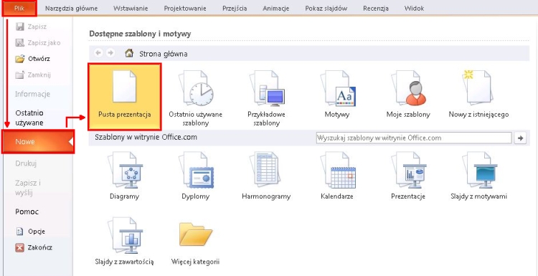This screenshot has height=276, width=538.
Task: Click the Opcje options icon
Action: click(x=20, y=232)
